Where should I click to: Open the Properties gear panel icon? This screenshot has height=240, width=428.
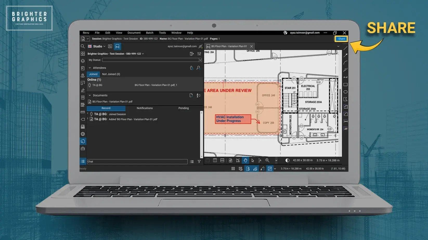click(x=83, y=134)
